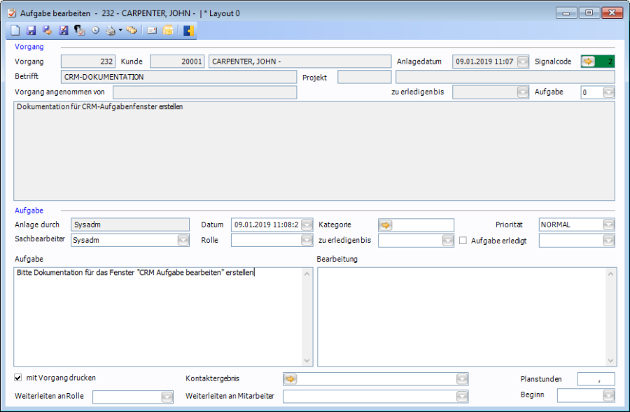Click the Kategorie arrow lookup button
The image size is (630, 412).
point(385,225)
